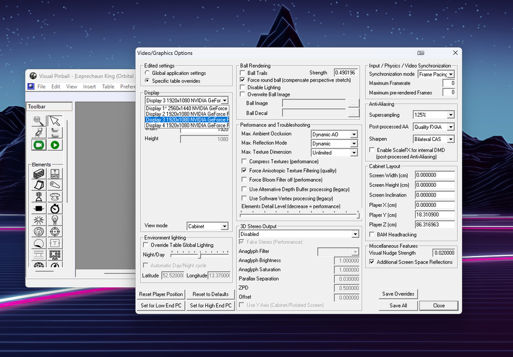Click the blue icon left of File menu

coord(31,86)
